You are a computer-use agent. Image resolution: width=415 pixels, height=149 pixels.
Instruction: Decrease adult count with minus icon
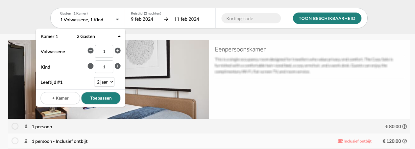tap(91, 51)
